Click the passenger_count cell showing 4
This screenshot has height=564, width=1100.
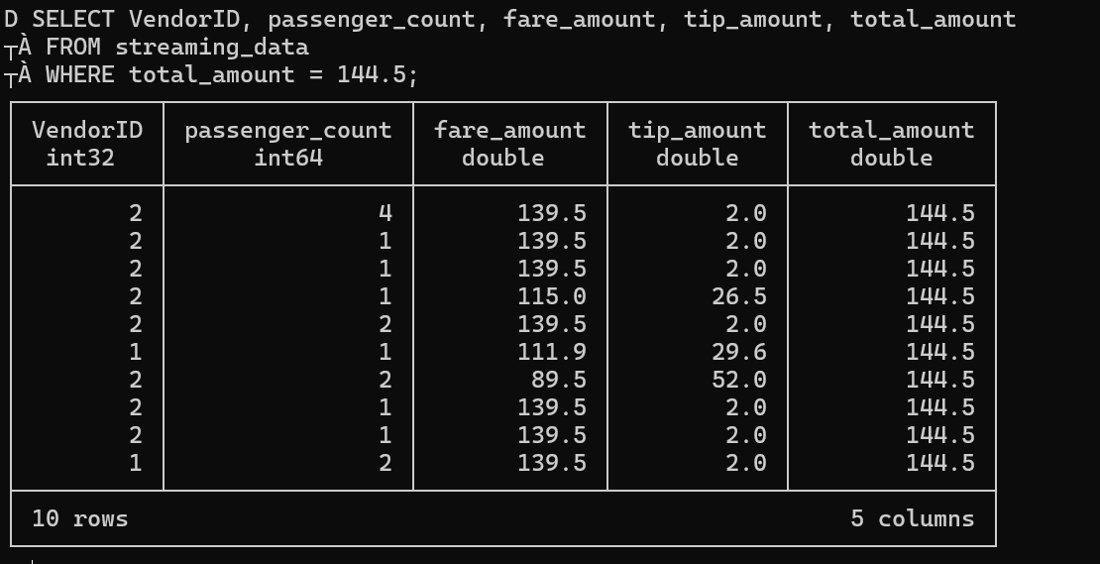385,213
